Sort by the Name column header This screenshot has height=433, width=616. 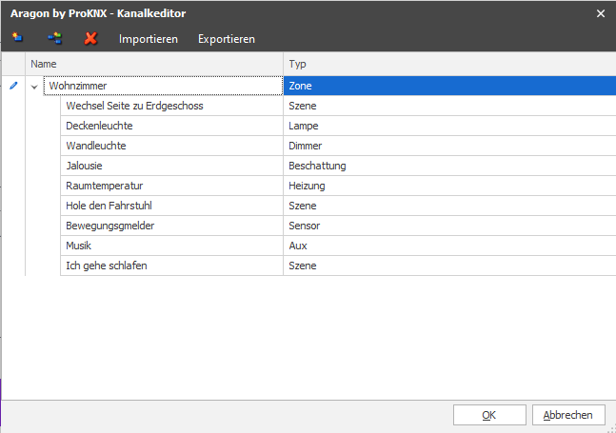[154, 64]
